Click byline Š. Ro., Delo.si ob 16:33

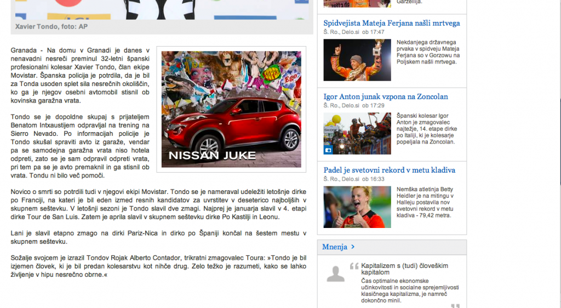[354, 179]
